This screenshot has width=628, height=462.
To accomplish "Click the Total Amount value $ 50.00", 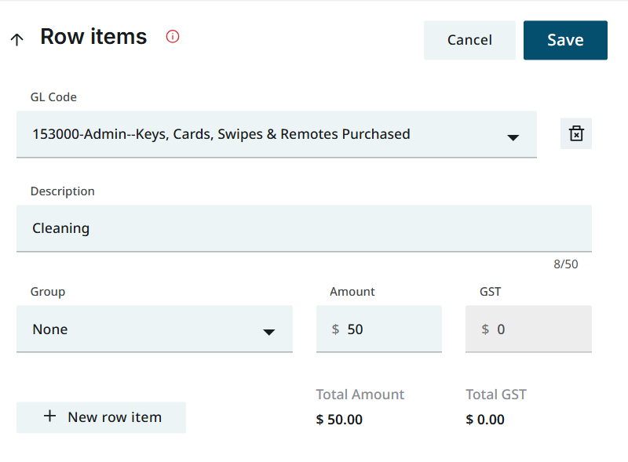I will point(339,420).
